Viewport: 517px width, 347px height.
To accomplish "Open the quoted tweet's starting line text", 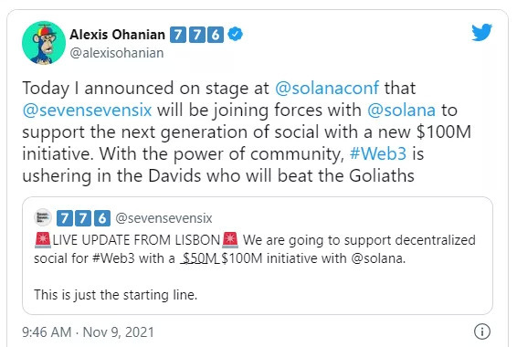I will click(x=116, y=295).
